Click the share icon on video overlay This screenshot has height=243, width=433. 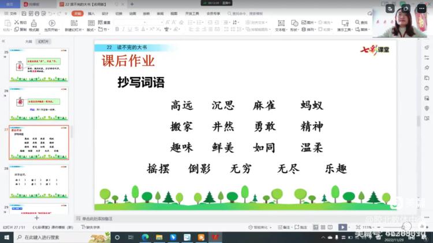point(406,9)
